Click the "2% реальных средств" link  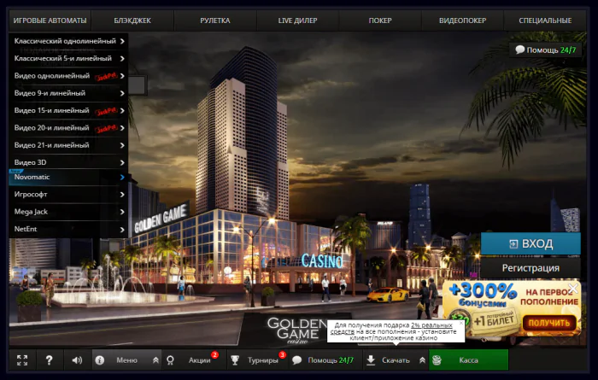pos(391,329)
